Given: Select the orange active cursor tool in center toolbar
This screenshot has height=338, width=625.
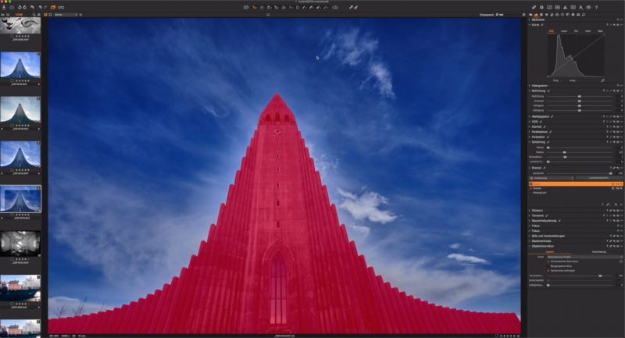Looking at the screenshot, I should tap(254, 7).
